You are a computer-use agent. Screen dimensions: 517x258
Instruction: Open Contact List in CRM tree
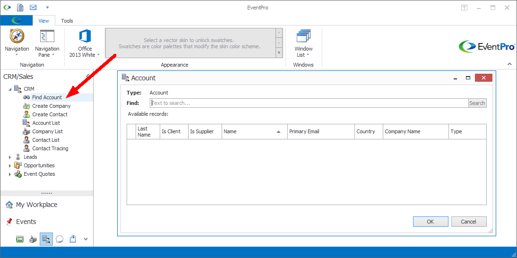click(46, 140)
